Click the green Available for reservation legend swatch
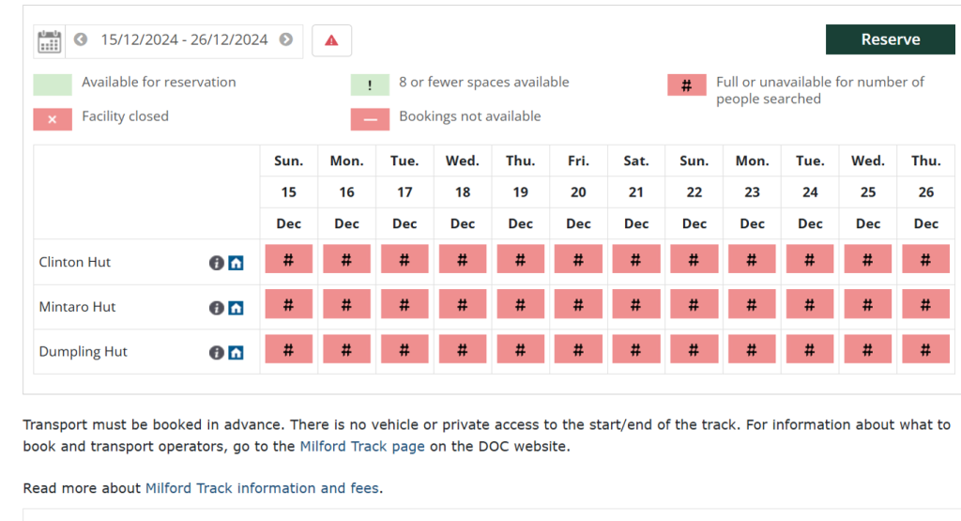961x521 pixels. (x=53, y=84)
